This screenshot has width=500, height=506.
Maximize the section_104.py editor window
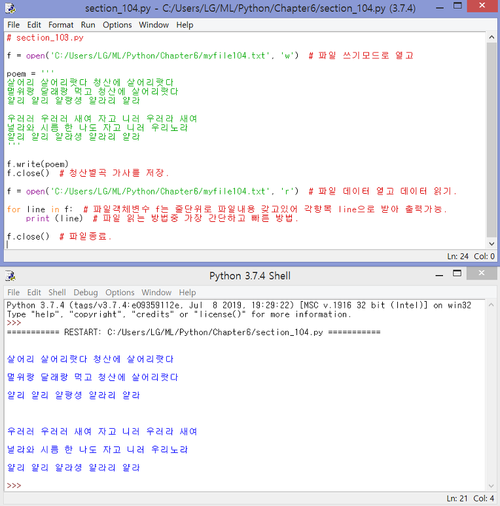click(x=457, y=6)
